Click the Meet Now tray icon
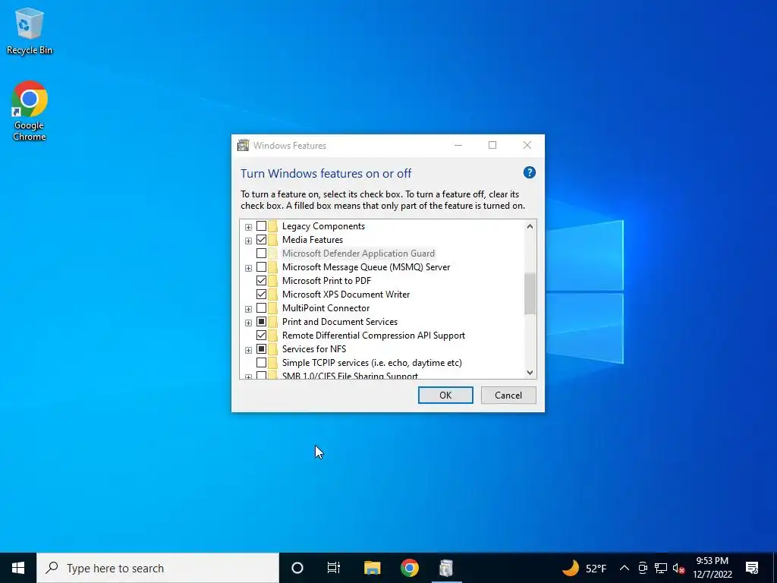This screenshot has height=583, width=777. point(643,568)
